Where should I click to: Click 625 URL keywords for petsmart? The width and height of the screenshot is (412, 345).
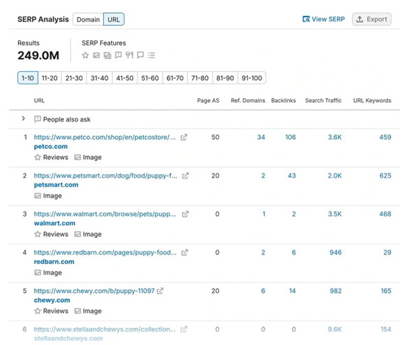pos(385,176)
